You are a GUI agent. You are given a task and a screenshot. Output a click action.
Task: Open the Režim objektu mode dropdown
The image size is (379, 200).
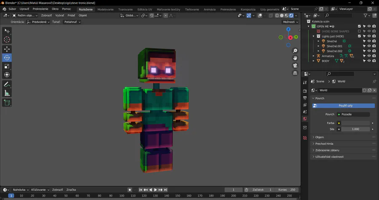click(25, 16)
